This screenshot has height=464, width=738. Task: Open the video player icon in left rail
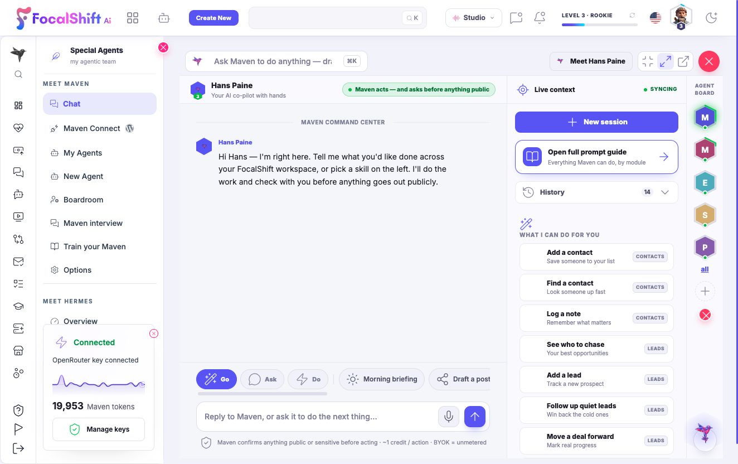18,217
